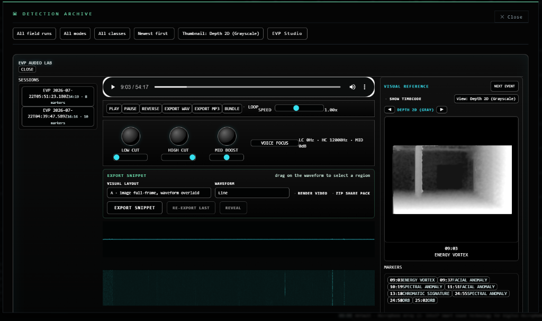This screenshot has height=321, width=542.
Task: Jump to 24:55 SPECTRAL ANOMALY marker
Action: pos(481,293)
